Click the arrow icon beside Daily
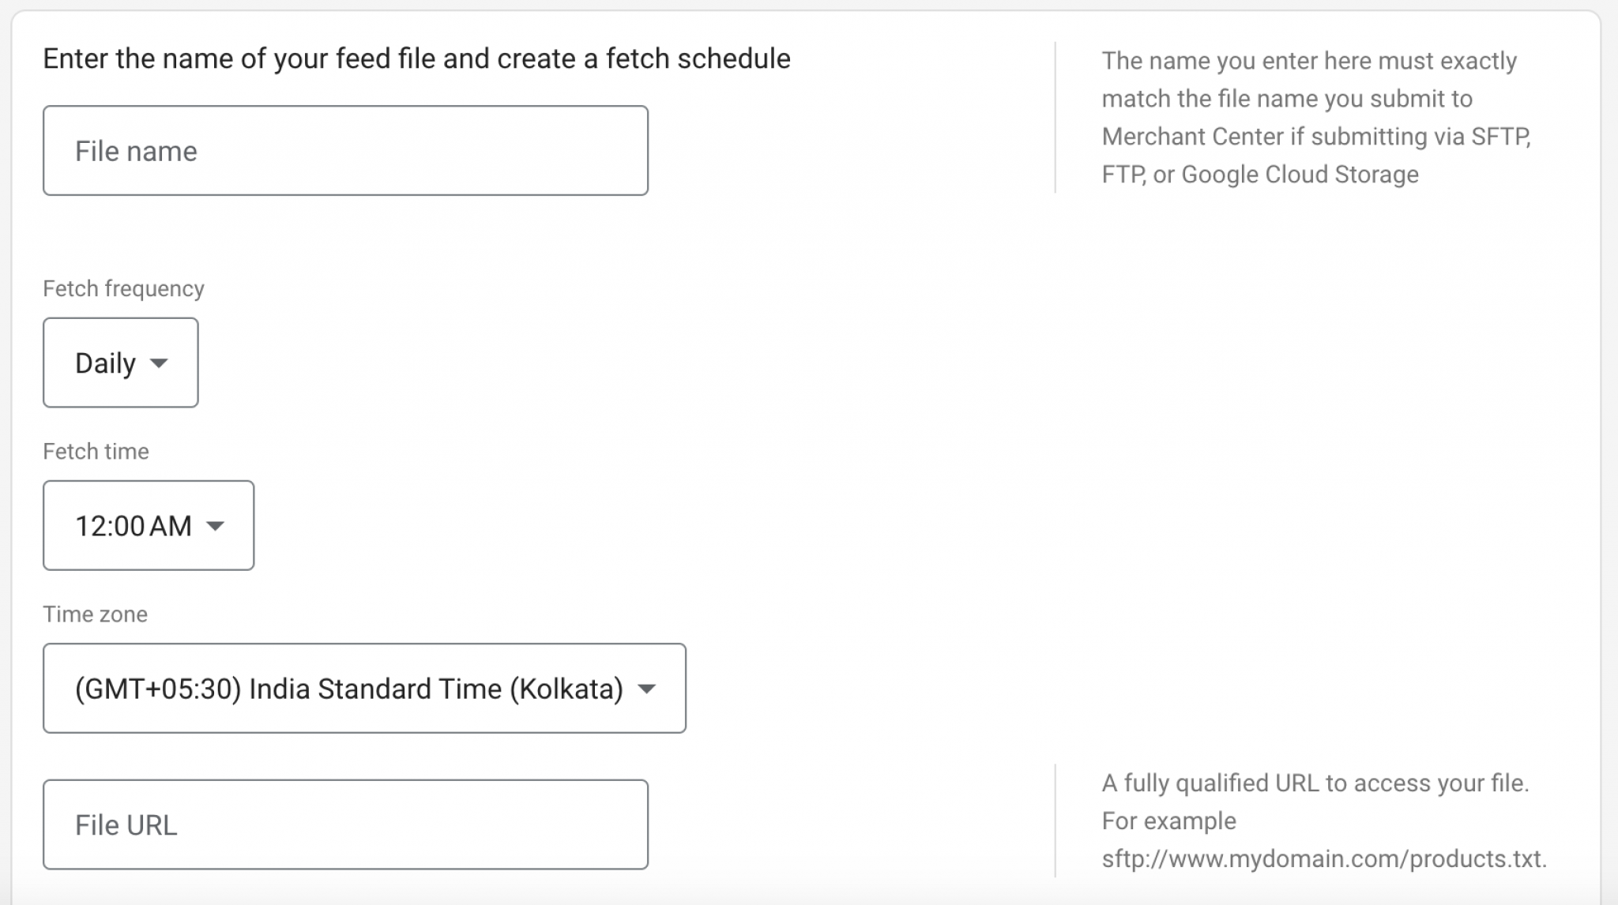This screenshot has width=1618, height=905. pyautogui.click(x=159, y=363)
